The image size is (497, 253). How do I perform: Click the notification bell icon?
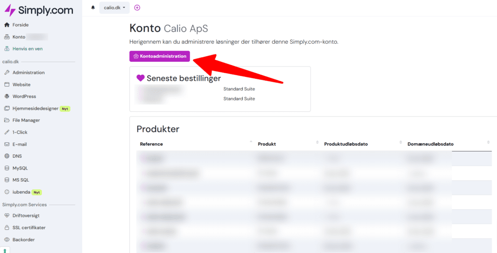93,8
